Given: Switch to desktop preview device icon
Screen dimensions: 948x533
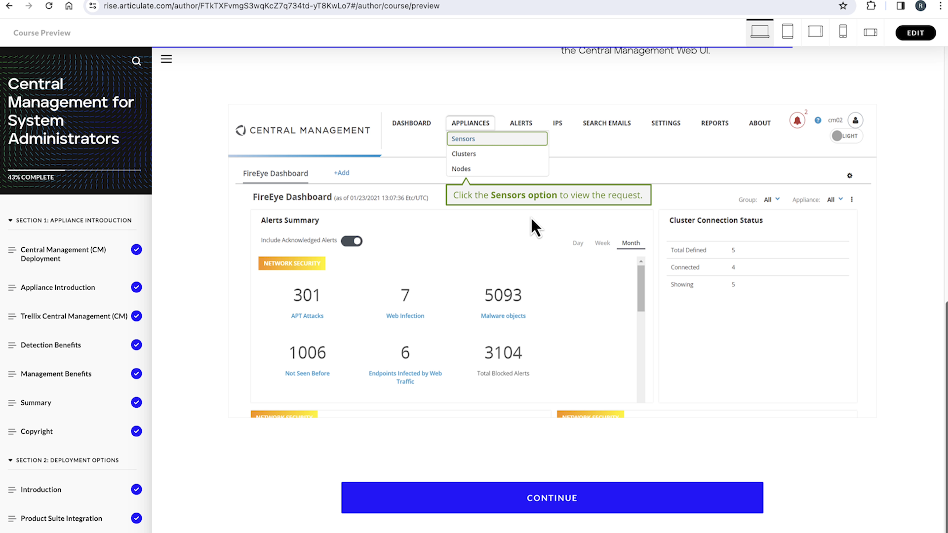Looking at the screenshot, I should (759, 32).
